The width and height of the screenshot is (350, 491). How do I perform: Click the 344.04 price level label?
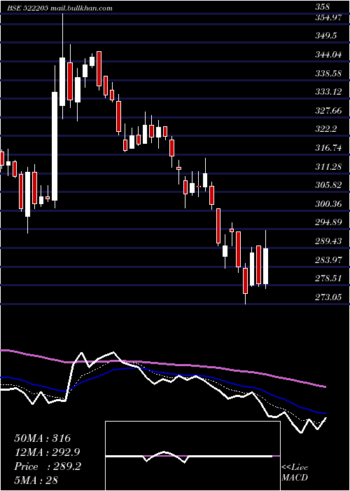coord(328,55)
